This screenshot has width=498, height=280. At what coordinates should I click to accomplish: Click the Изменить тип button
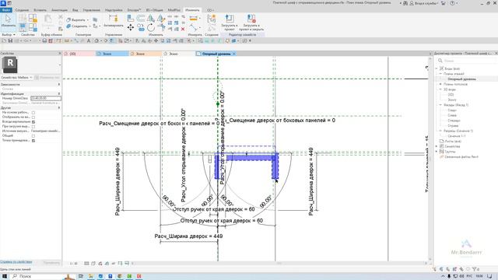[x=47, y=78]
